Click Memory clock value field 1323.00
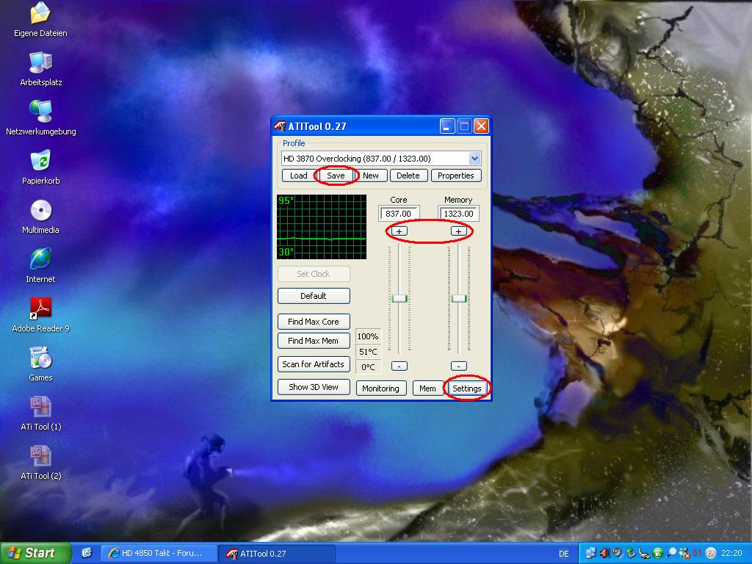Screen dimensions: 752x564 point(458,214)
